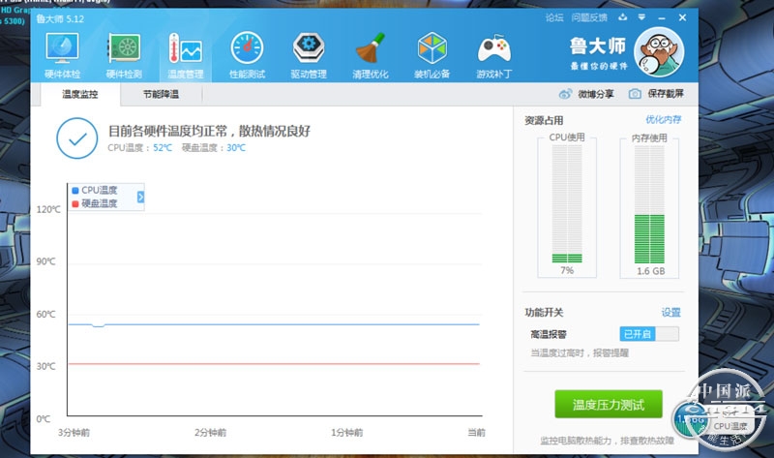Open the title bar dropdown menu arrow
774x458 pixels.
(641, 17)
